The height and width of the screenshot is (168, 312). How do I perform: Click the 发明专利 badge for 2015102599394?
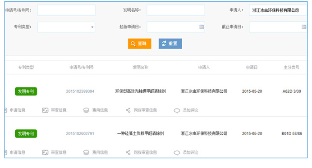pyautogui.click(x=26, y=91)
